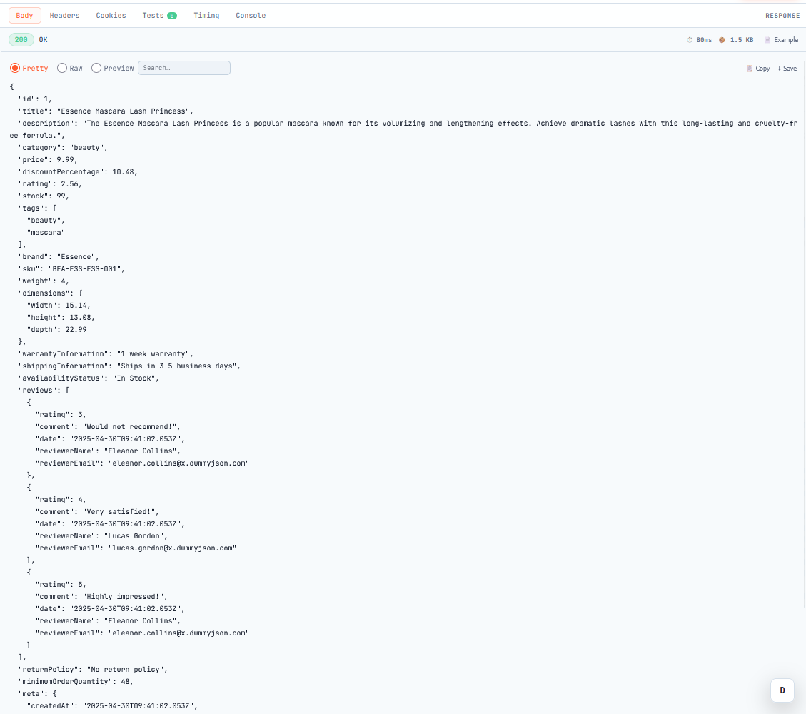This screenshot has height=714, width=806.
Task: Click the "category": "beauty" line
Action: pyautogui.click(x=64, y=148)
